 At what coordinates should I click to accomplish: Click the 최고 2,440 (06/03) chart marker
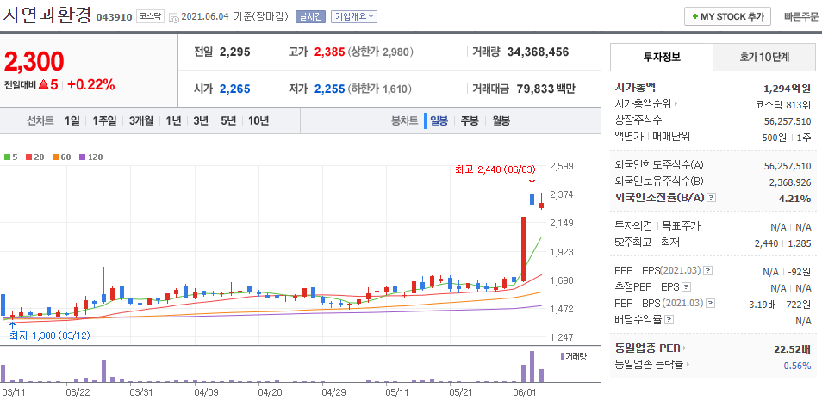496,169
